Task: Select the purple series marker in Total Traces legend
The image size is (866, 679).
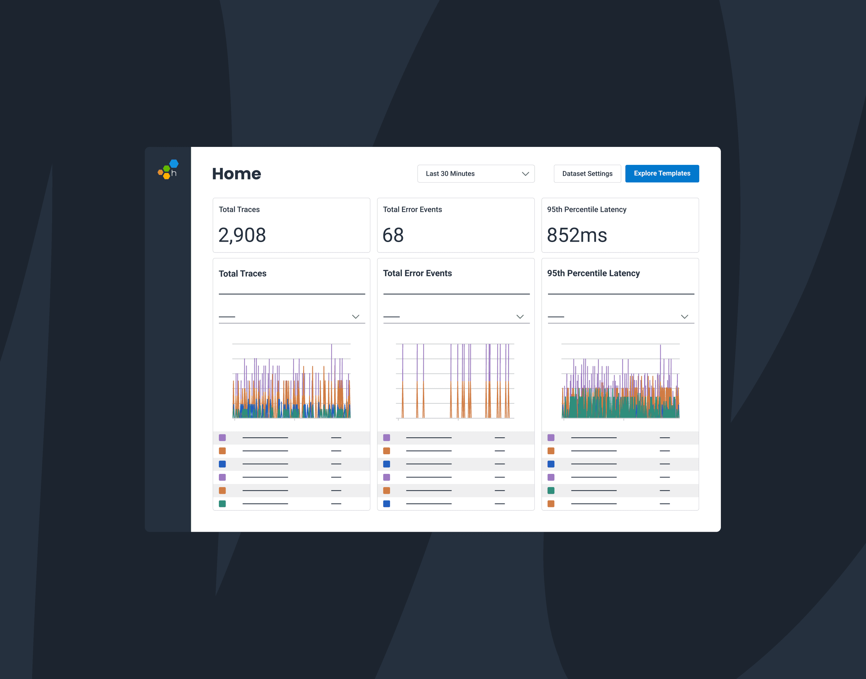Action: coord(223,438)
